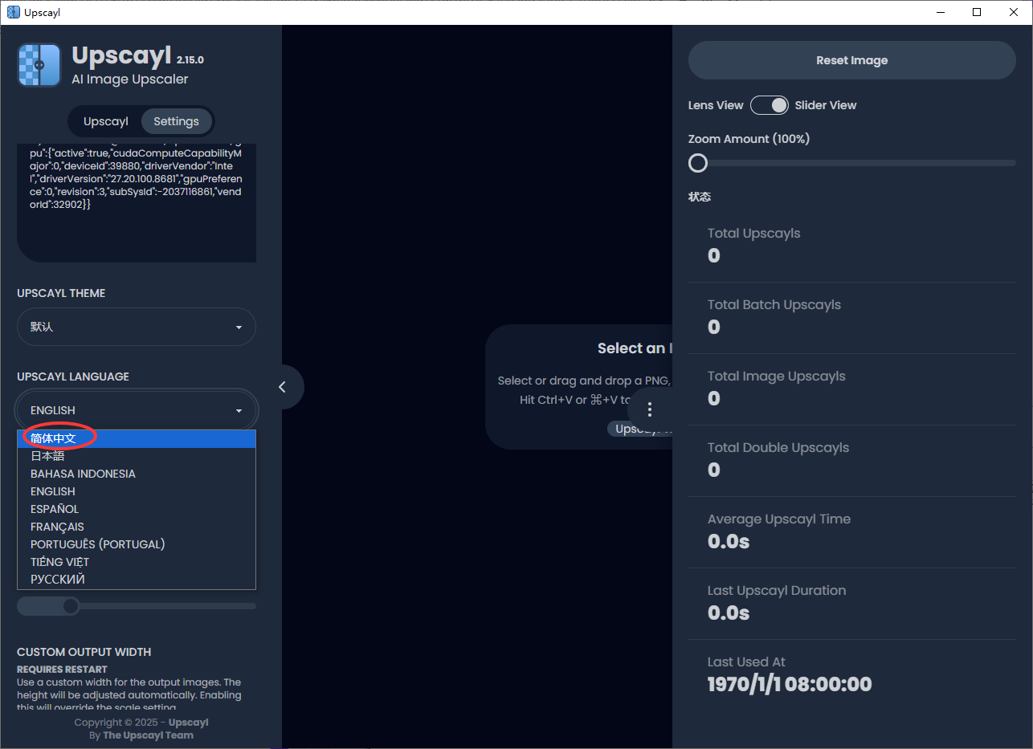Click the 'CUSTOM OUTPUT WIDTH' heading

[x=84, y=652]
